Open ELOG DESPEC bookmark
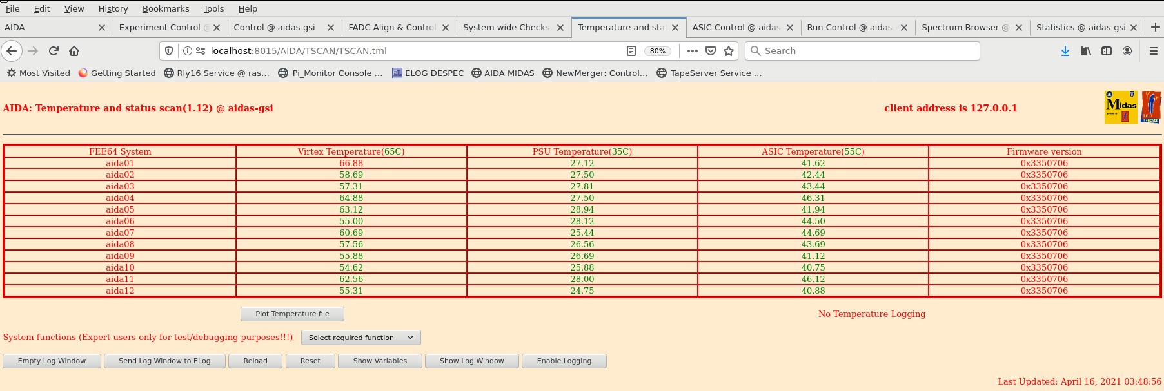Viewport: 1164px width, 391px height. tap(428, 73)
